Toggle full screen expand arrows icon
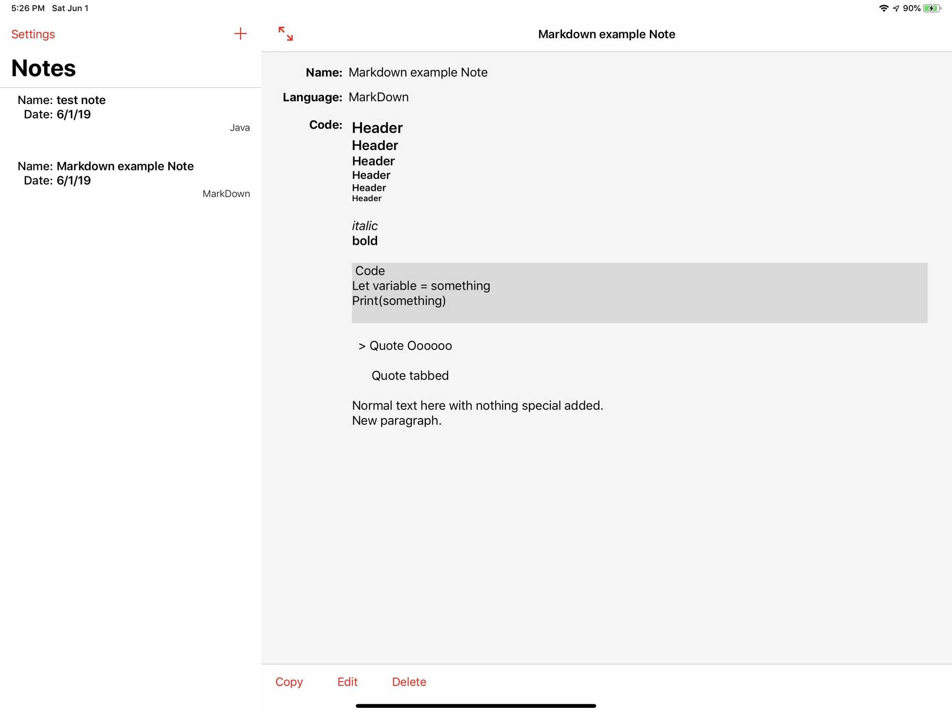 coord(285,34)
